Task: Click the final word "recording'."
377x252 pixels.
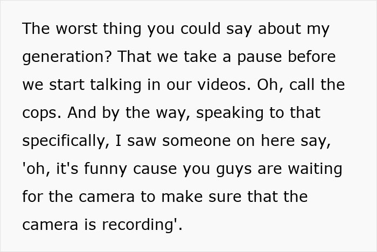Action: (x=142, y=225)
